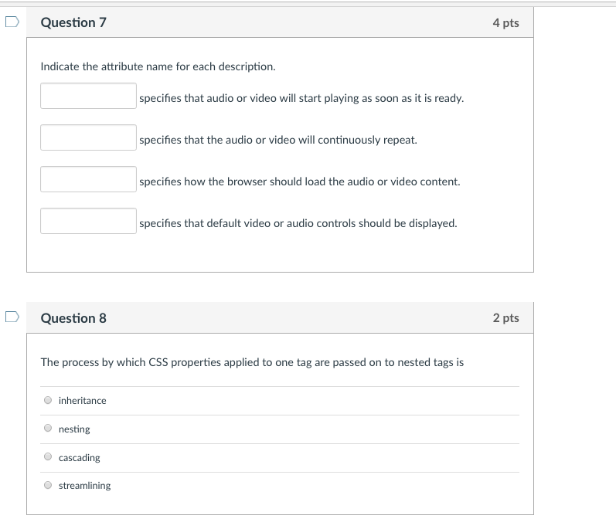Choose the 'nesting' answer option

48,429
